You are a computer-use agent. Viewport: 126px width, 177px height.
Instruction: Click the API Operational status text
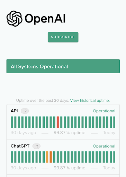[104, 111]
